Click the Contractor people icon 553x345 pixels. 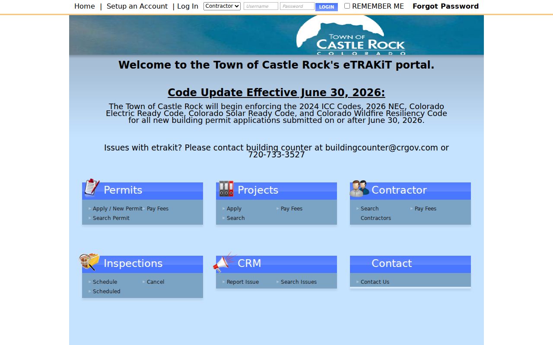359,188
